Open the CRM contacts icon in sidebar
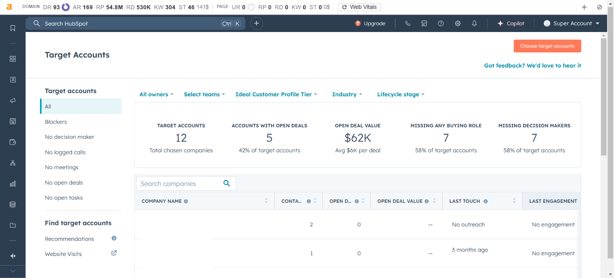This screenshot has height=278, width=614. (x=13, y=80)
